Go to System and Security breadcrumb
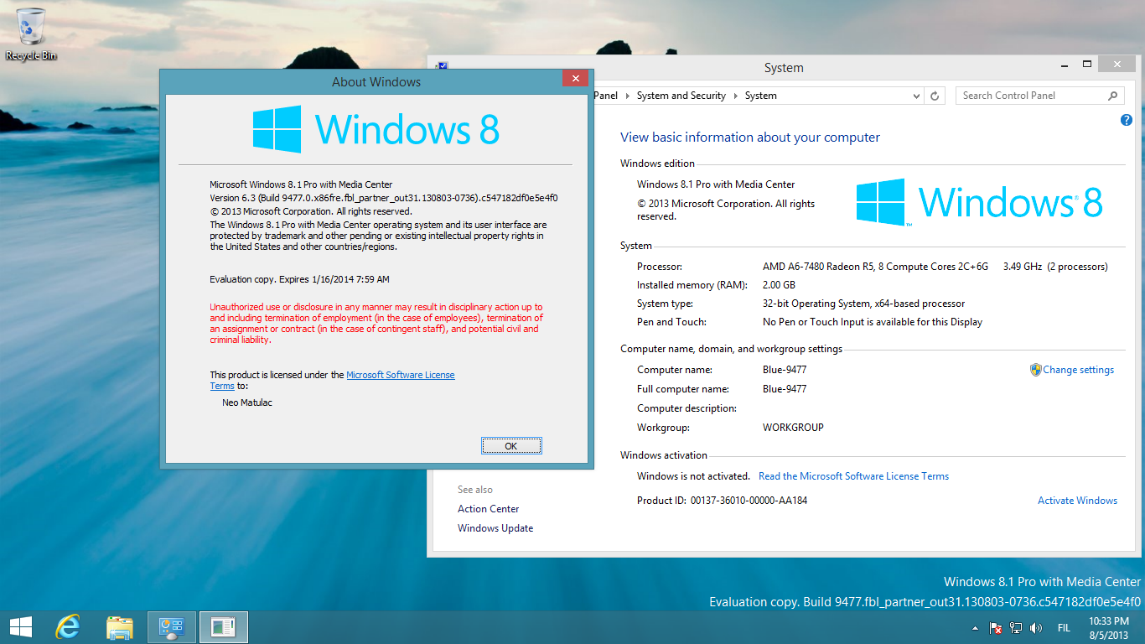 (x=681, y=96)
